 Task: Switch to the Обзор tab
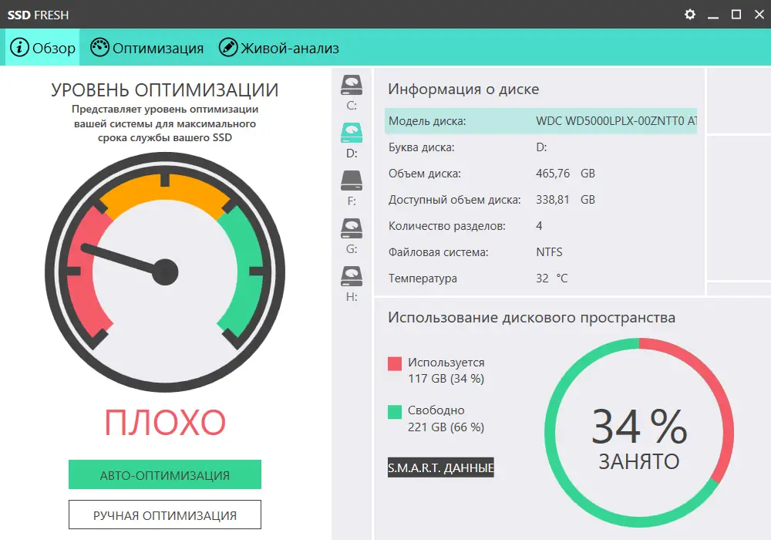point(42,47)
